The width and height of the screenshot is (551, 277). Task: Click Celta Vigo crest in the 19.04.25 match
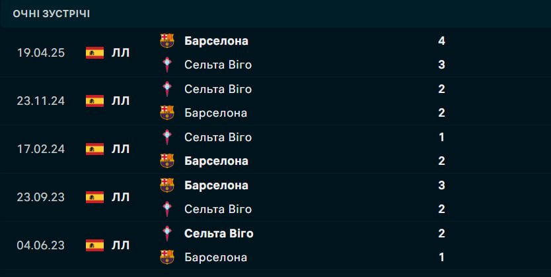tap(167, 65)
